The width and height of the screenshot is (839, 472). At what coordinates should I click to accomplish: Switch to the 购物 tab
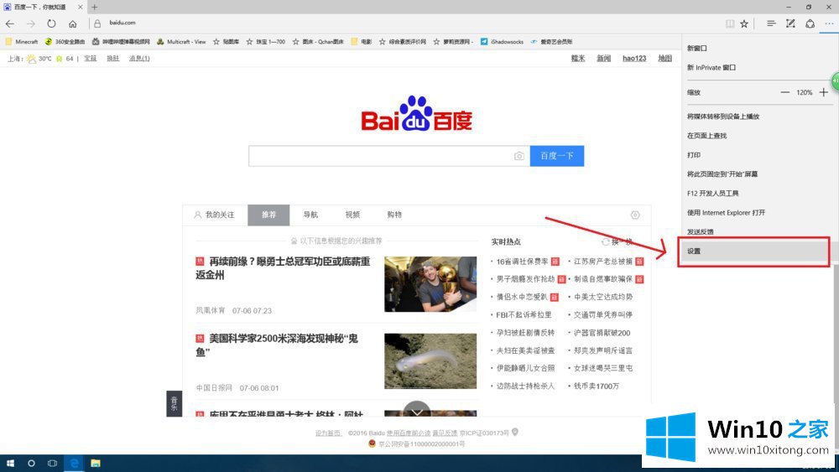(x=394, y=215)
